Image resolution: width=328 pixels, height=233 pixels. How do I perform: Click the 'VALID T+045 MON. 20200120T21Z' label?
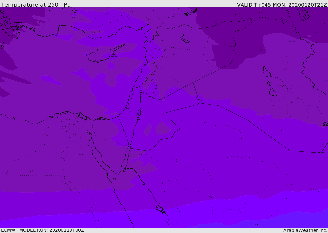(282, 5)
